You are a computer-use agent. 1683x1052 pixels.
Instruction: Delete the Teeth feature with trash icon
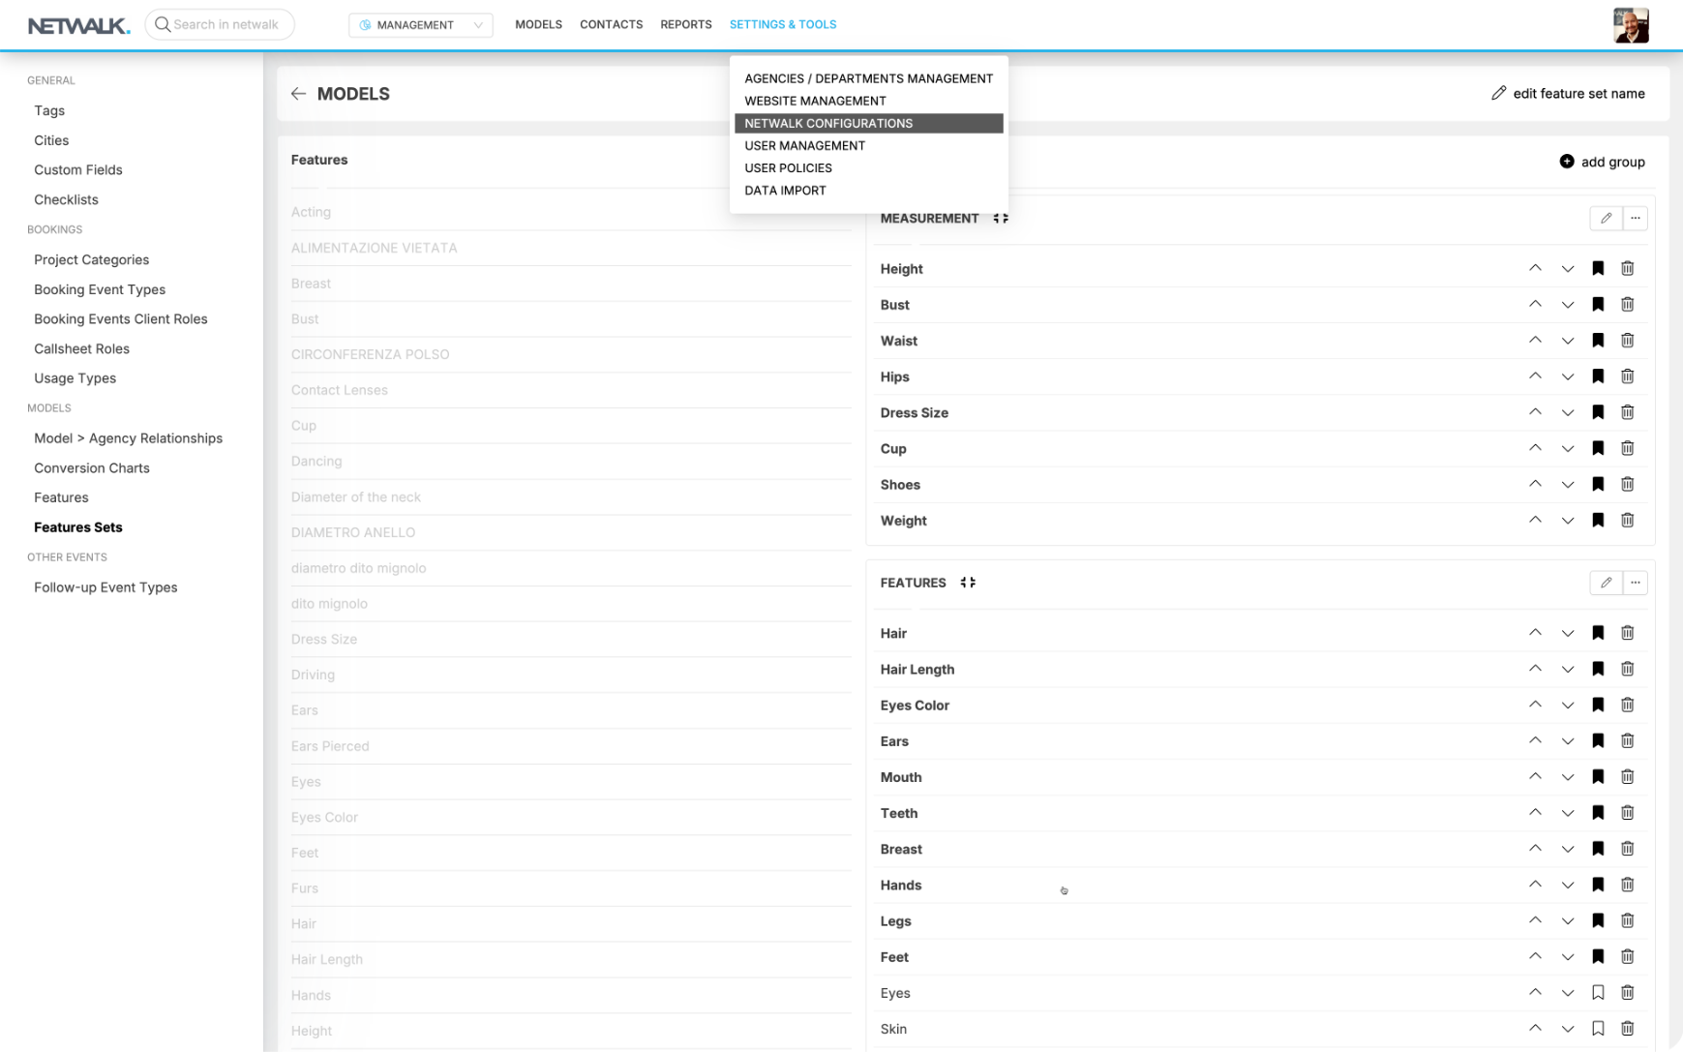1627,813
